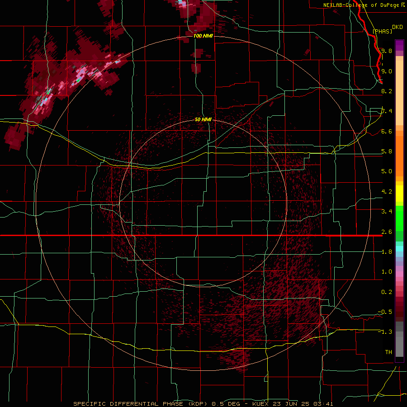This screenshot has height=407, width=407.
Task: Click the NEXLAB-College of DuPage header text
Action: (x=361, y=5)
